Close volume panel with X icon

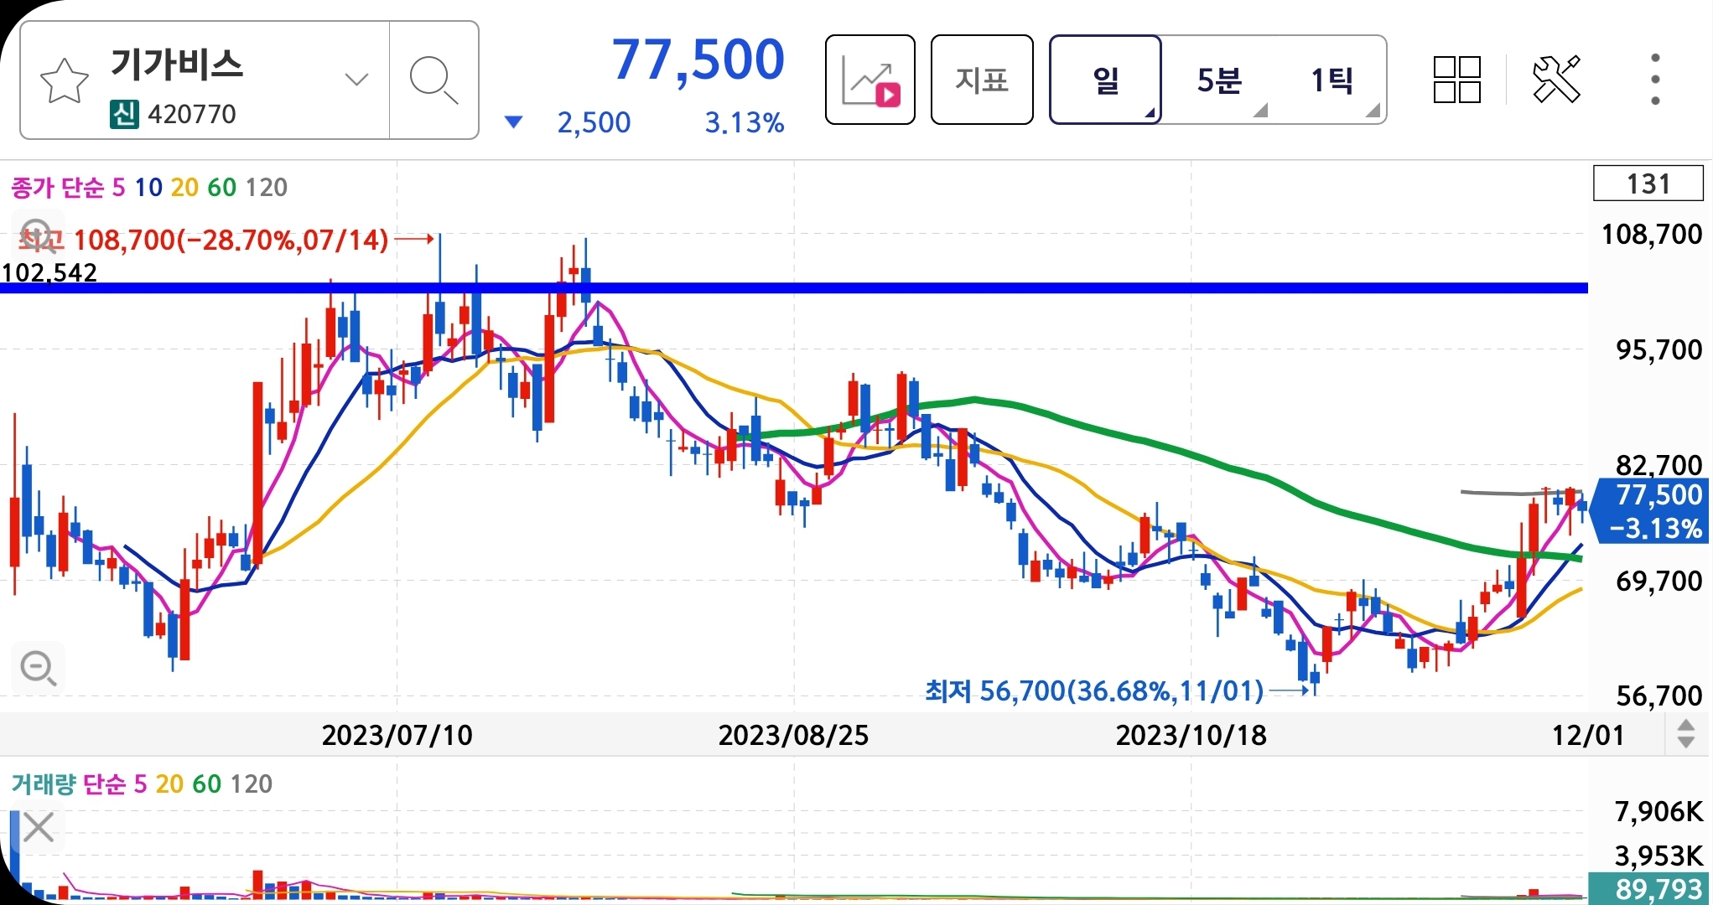[39, 828]
